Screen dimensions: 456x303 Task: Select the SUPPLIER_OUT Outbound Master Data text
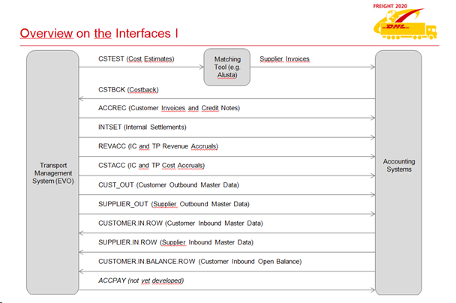point(174,204)
